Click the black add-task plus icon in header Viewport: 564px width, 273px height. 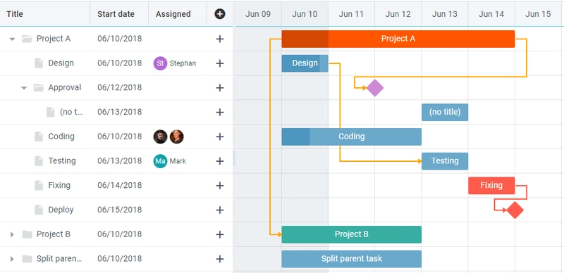click(220, 14)
